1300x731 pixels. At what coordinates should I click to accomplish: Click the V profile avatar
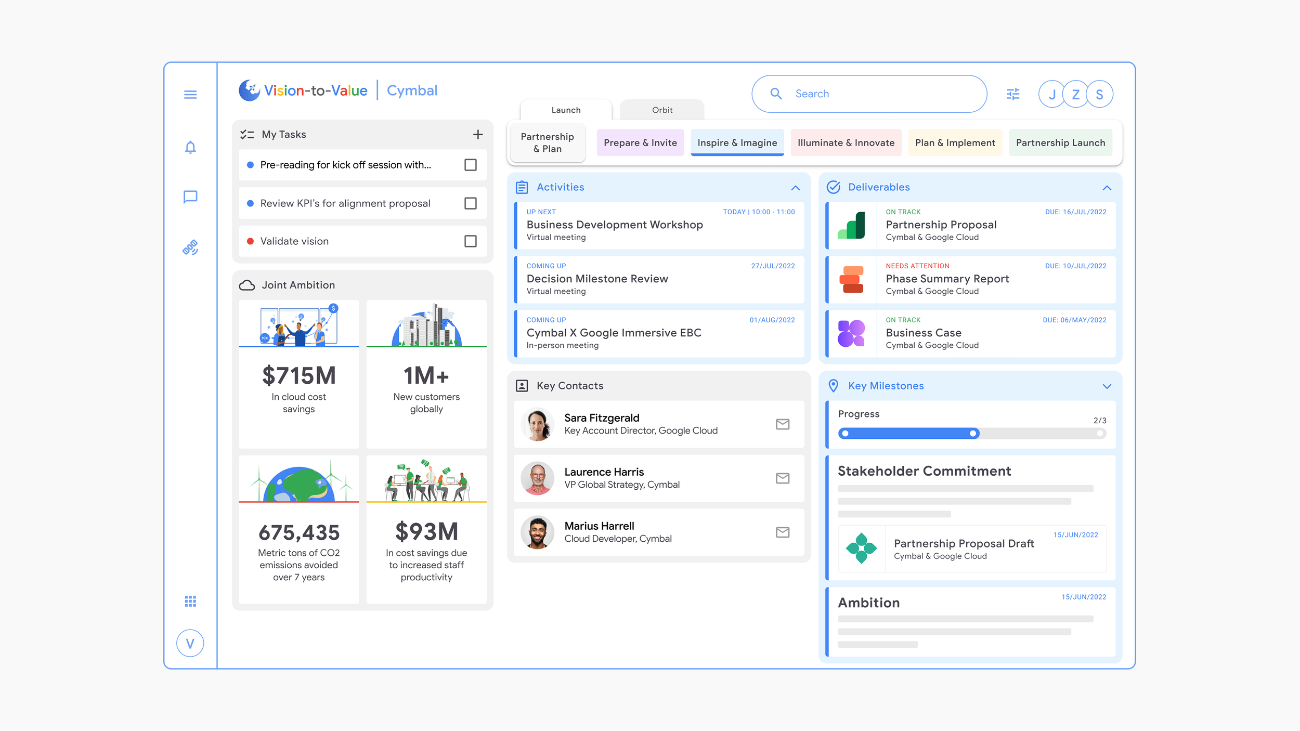[x=190, y=644]
